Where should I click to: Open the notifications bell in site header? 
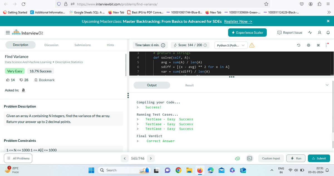tap(328, 33)
